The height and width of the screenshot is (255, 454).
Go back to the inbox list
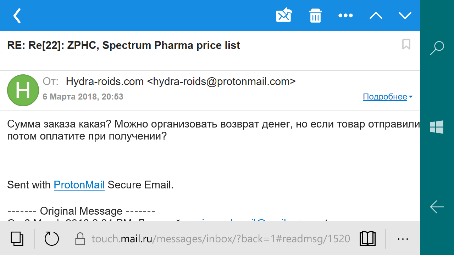[17, 16]
